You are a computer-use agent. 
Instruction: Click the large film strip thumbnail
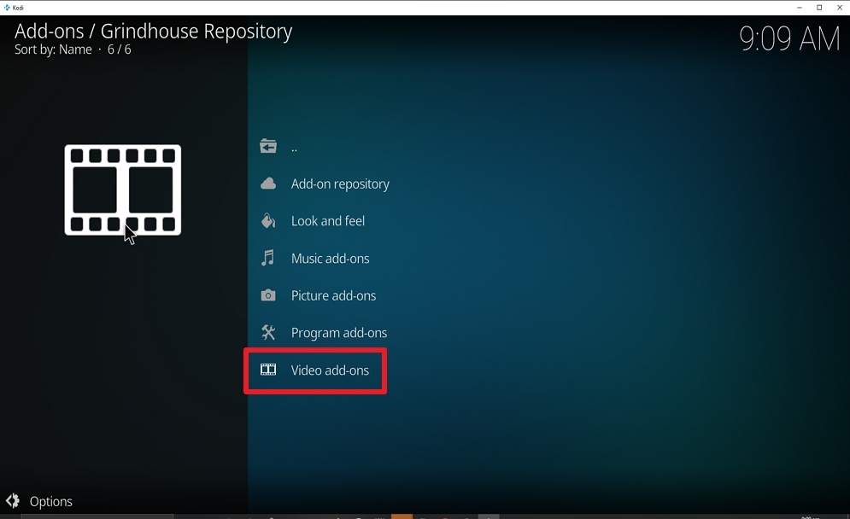pos(123,190)
